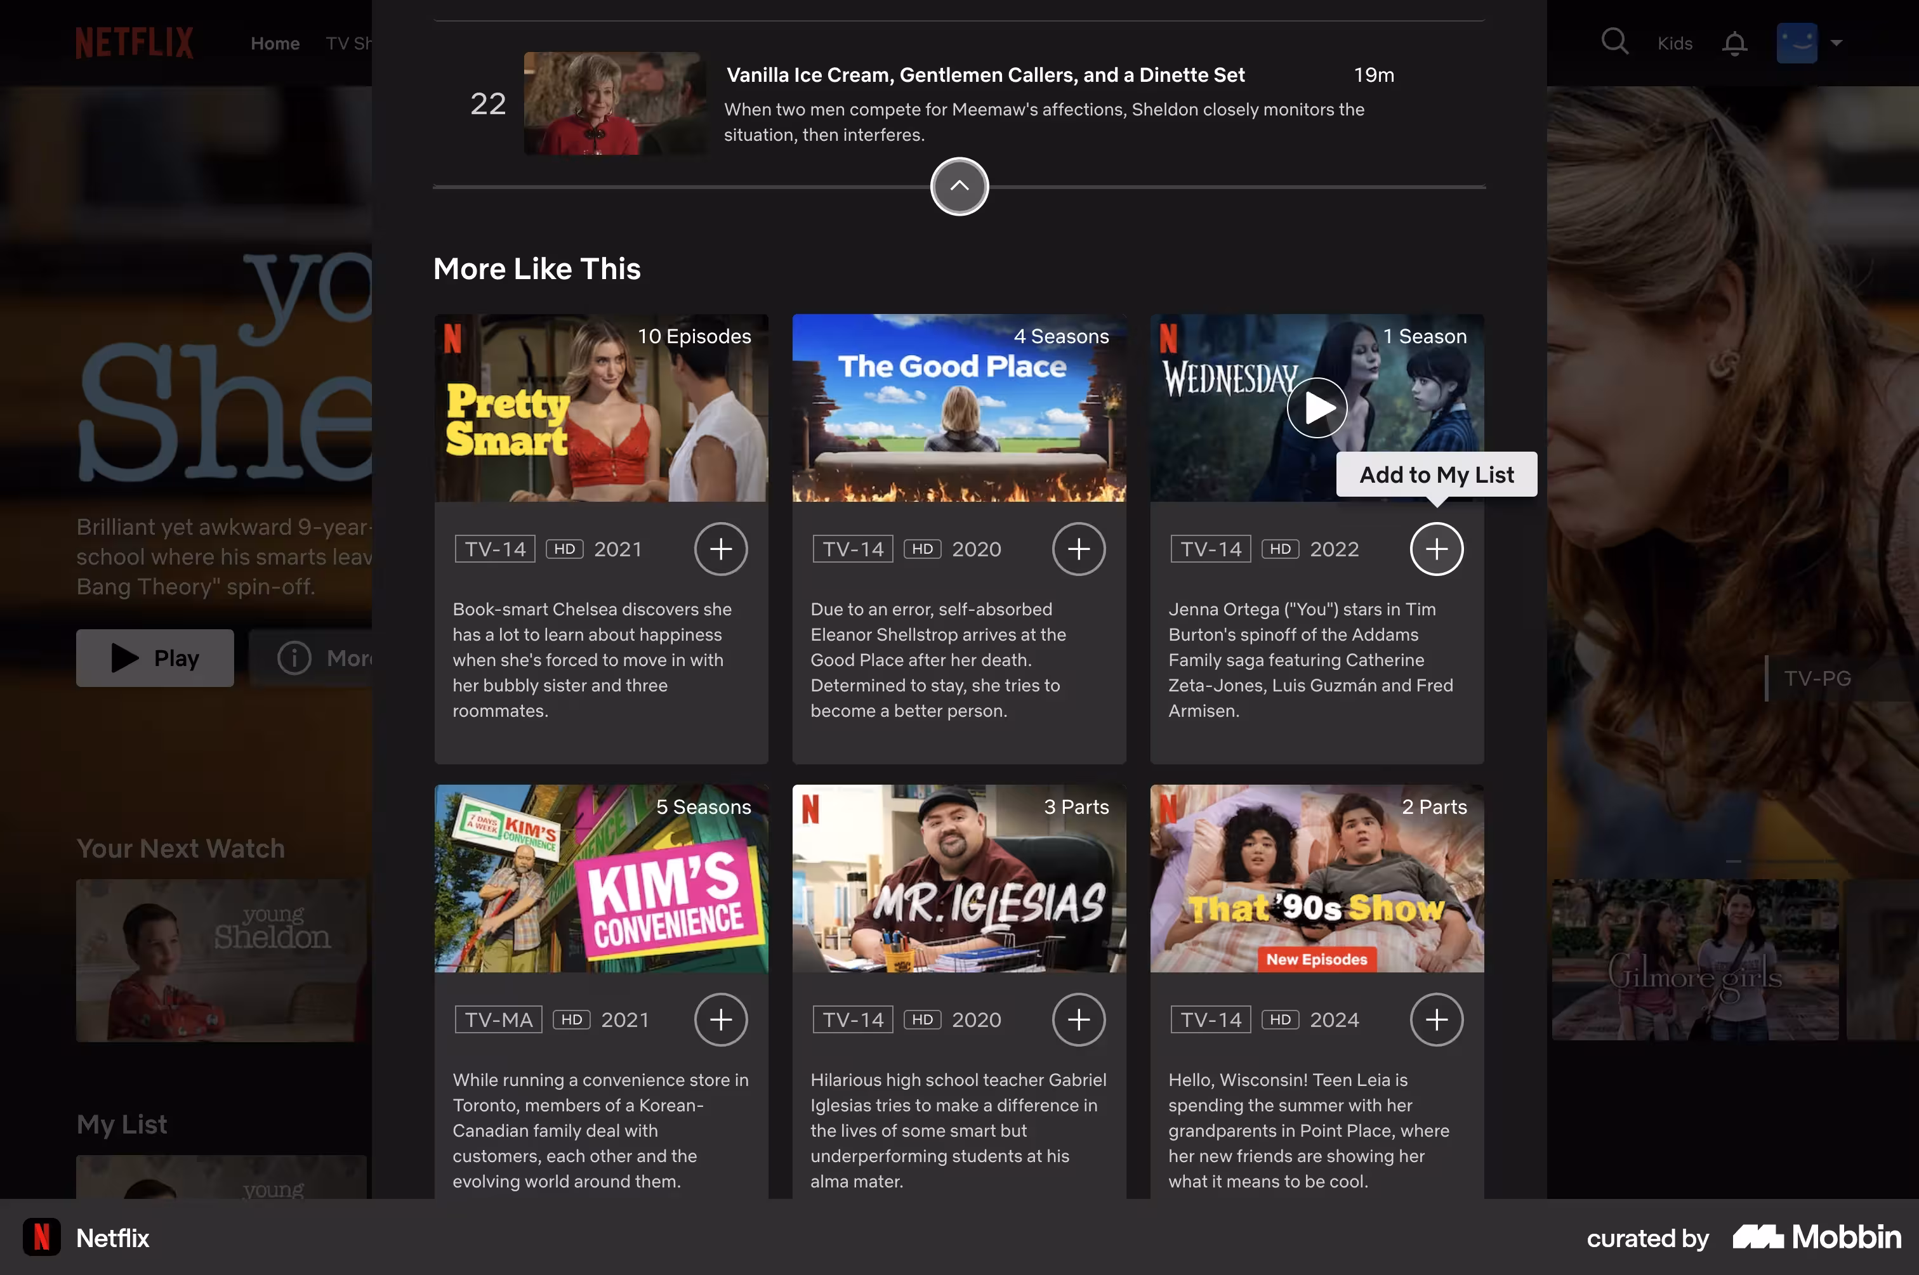Click the 19m duration of episode 22
This screenshot has height=1275, width=1919.
pyautogui.click(x=1373, y=75)
